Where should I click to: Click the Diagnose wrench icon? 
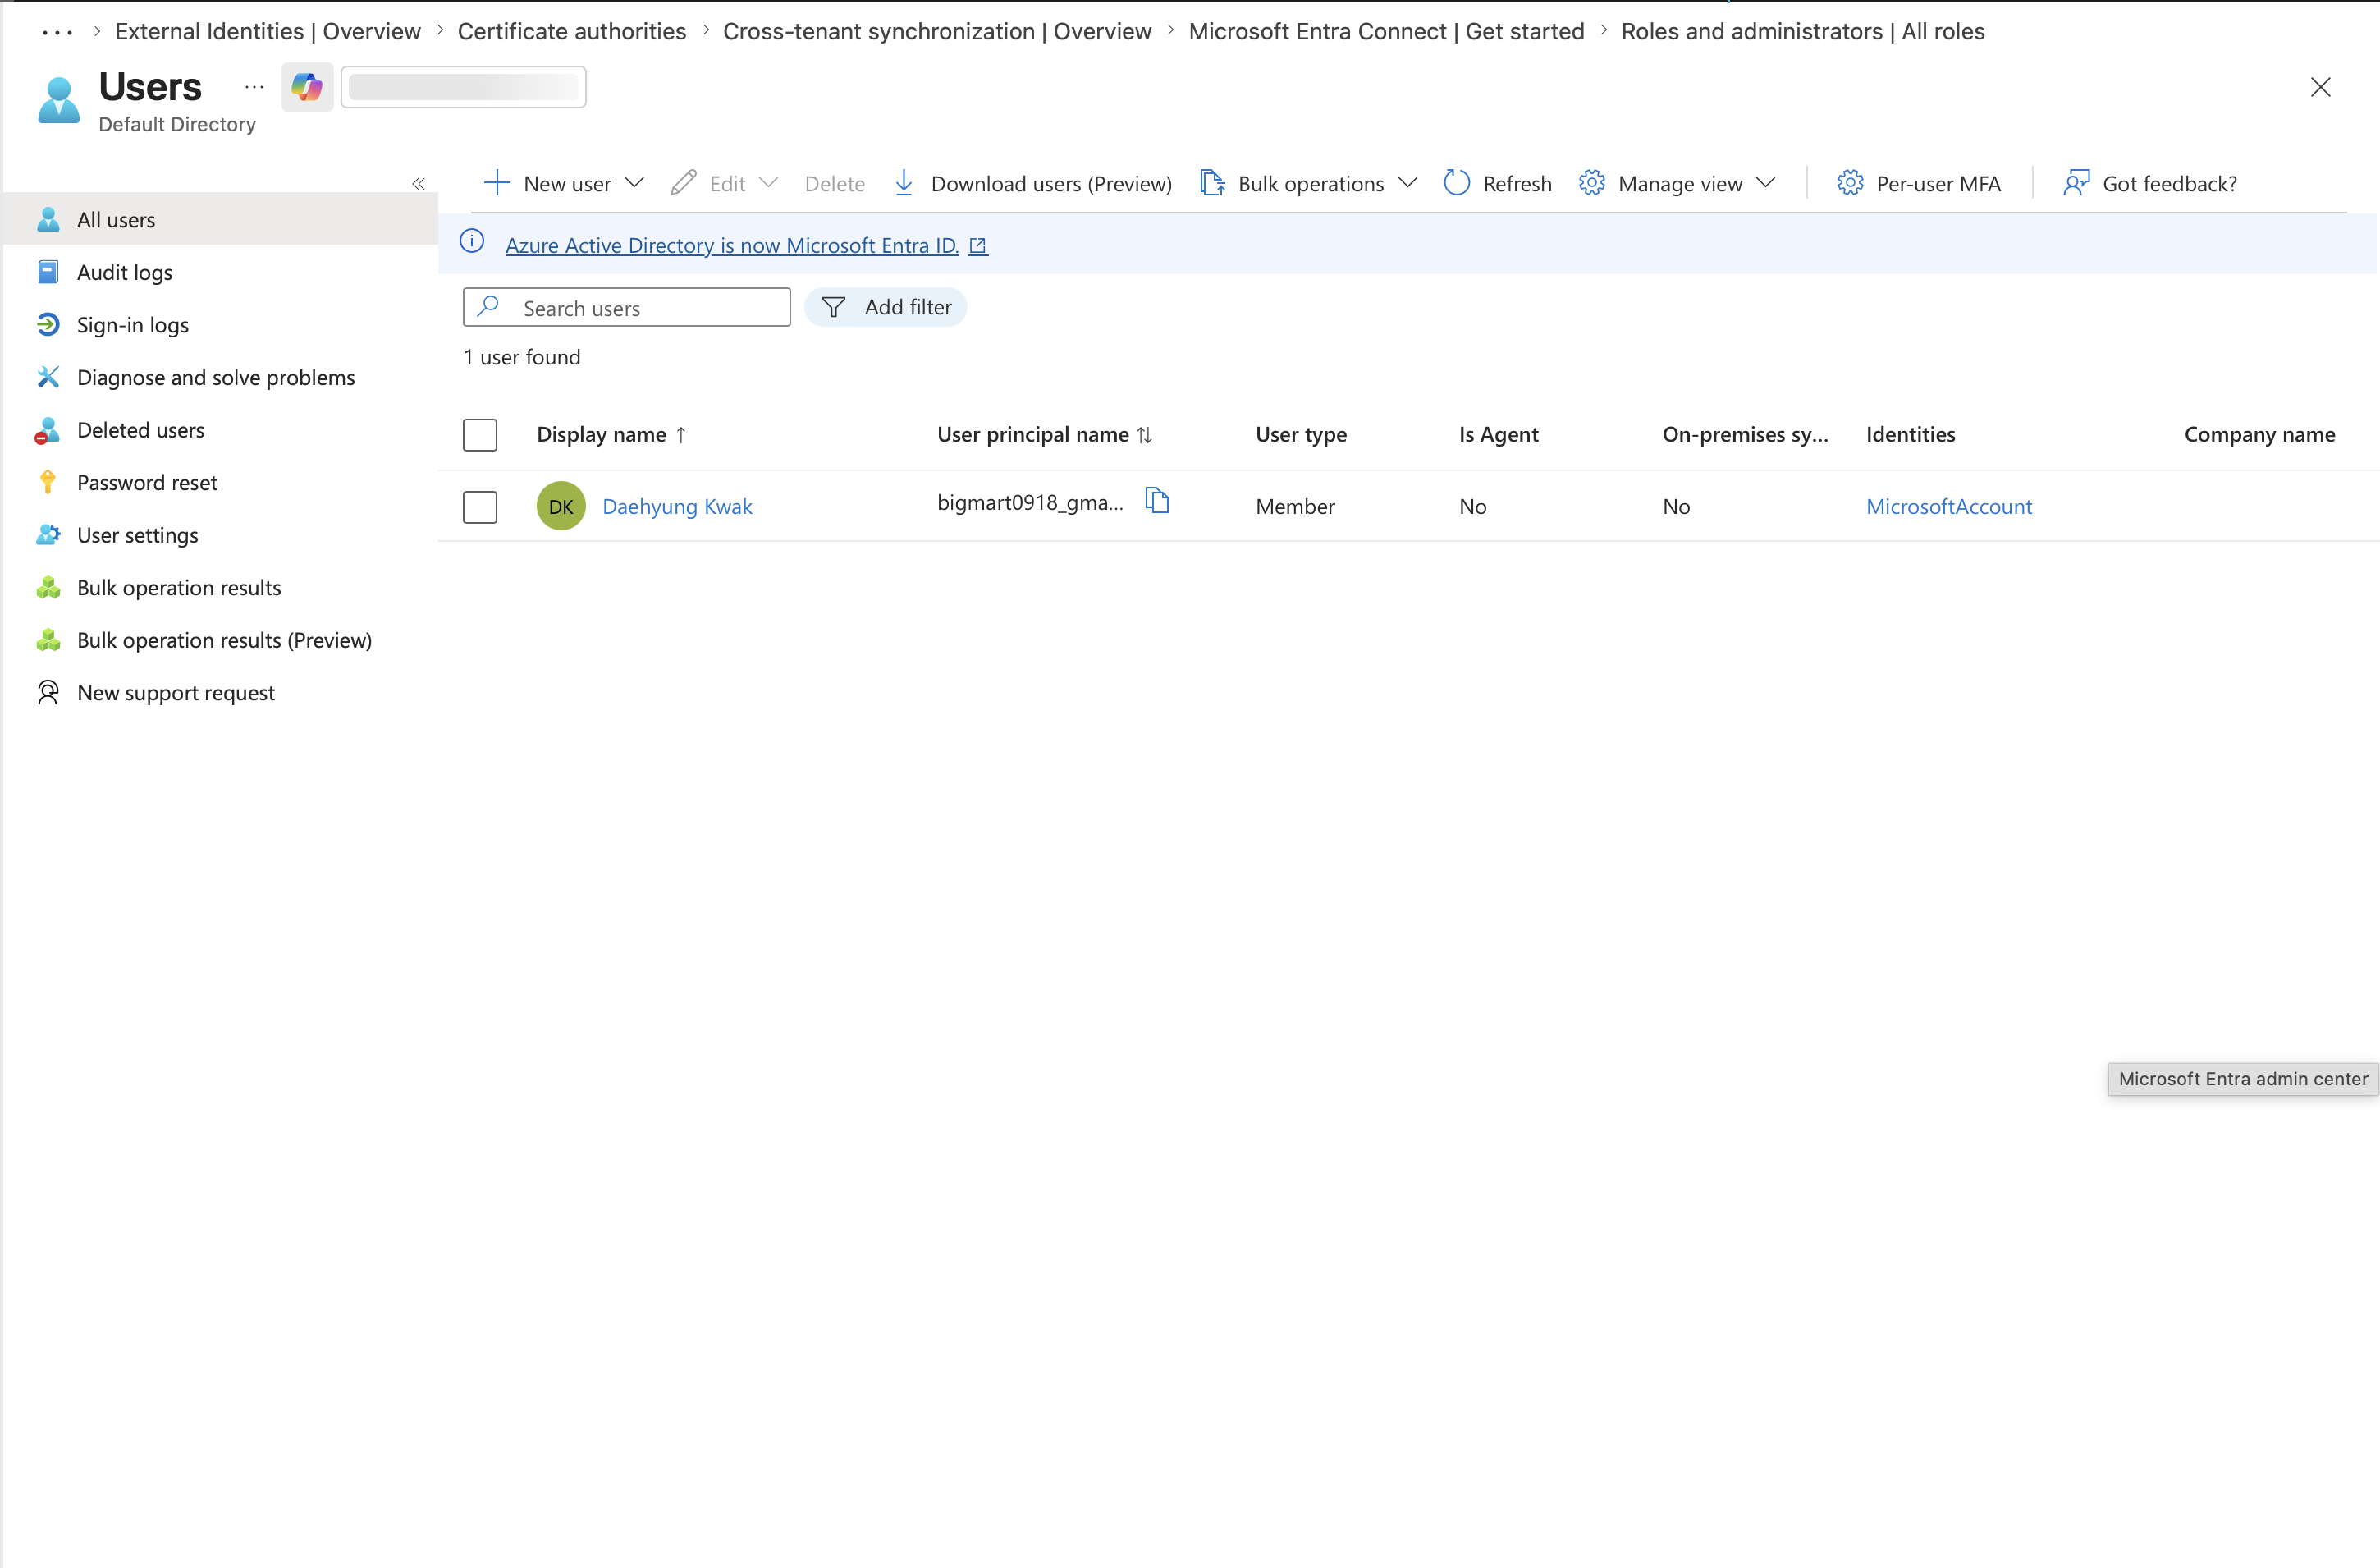(48, 377)
